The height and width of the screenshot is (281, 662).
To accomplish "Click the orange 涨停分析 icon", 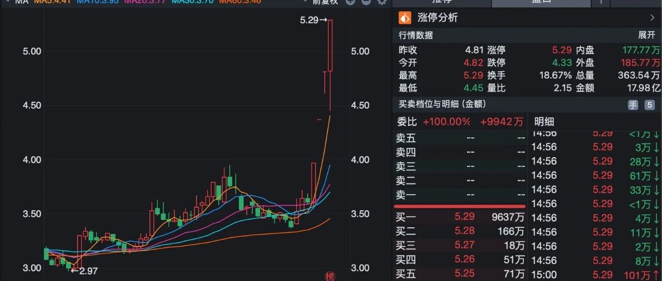I will [x=404, y=18].
